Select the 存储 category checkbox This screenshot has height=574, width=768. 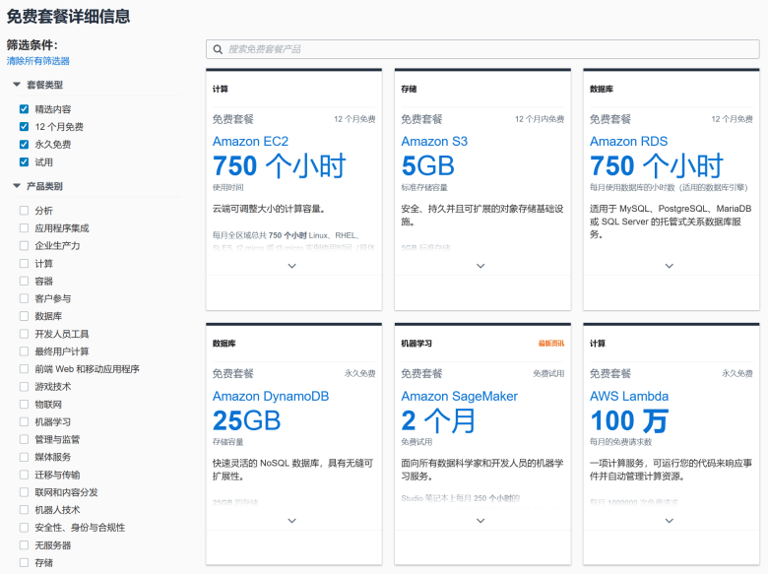(x=24, y=563)
